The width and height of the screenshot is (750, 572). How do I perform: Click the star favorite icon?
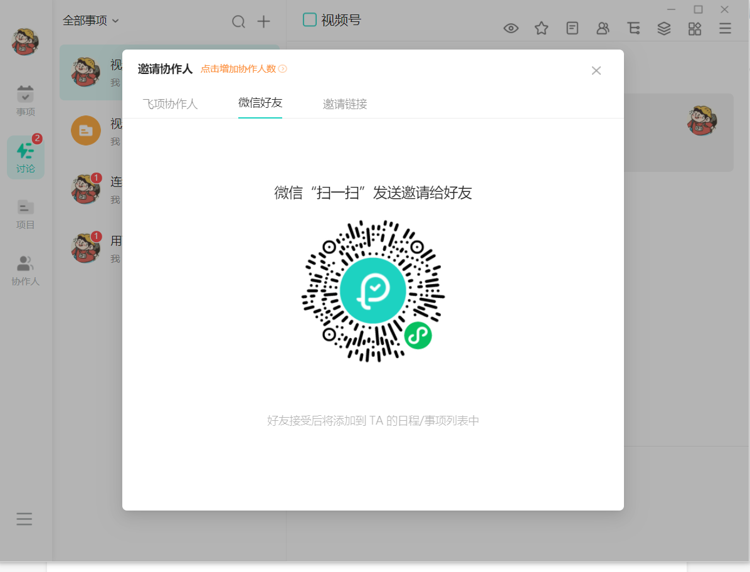pyautogui.click(x=541, y=28)
